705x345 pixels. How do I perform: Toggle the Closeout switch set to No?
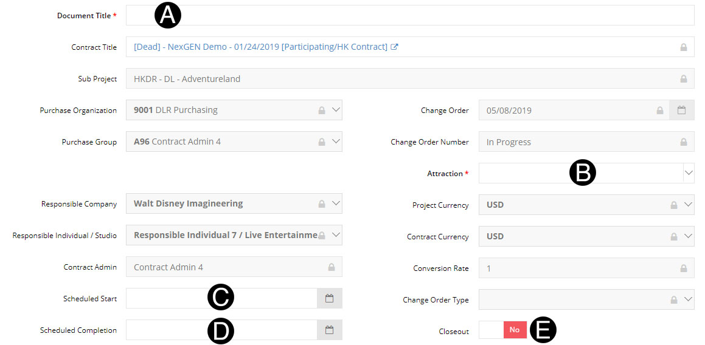point(502,330)
